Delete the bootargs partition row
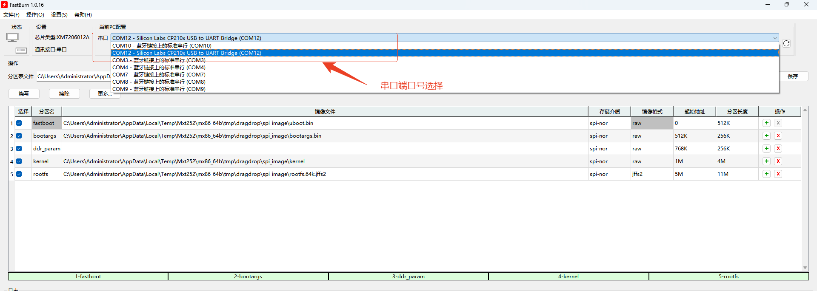Image resolution: width=817 pixels, height=291 pixels. (x=778, y=136)
